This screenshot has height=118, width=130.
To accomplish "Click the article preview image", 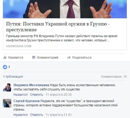I will point(65,9).
